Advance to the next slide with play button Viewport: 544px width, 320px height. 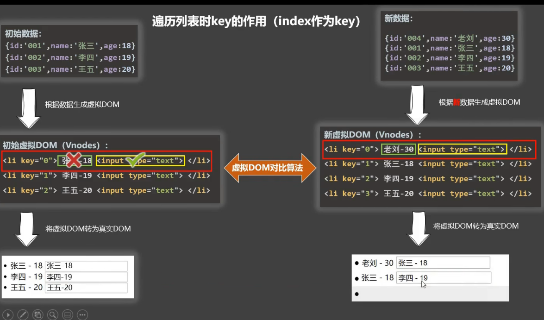point(8,315)
